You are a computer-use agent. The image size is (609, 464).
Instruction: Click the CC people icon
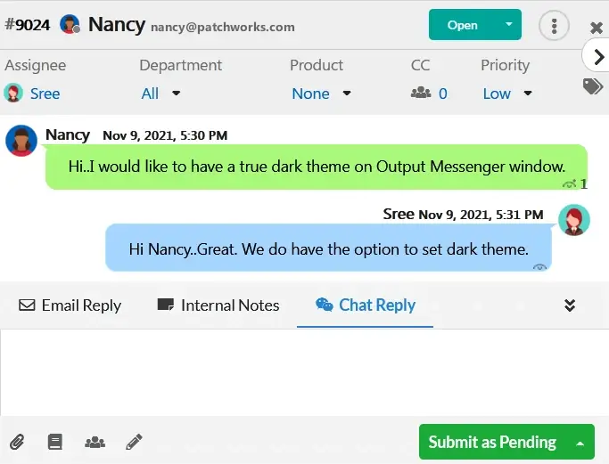point(421,94)
